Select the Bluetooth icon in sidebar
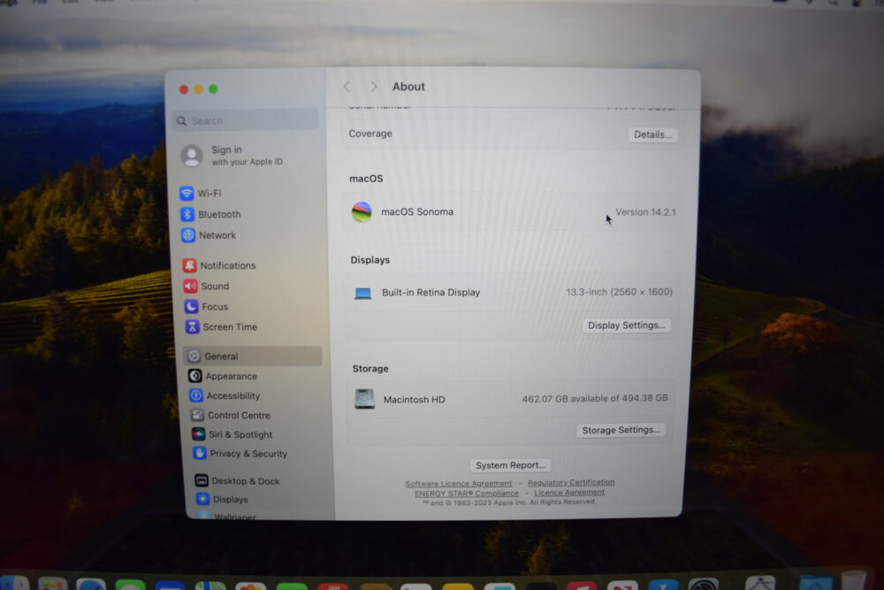 click(x=187, y=214)
